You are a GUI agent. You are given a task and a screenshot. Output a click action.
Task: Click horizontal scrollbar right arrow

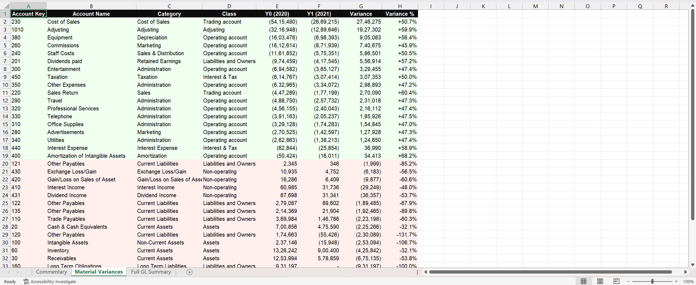(686, 272)
